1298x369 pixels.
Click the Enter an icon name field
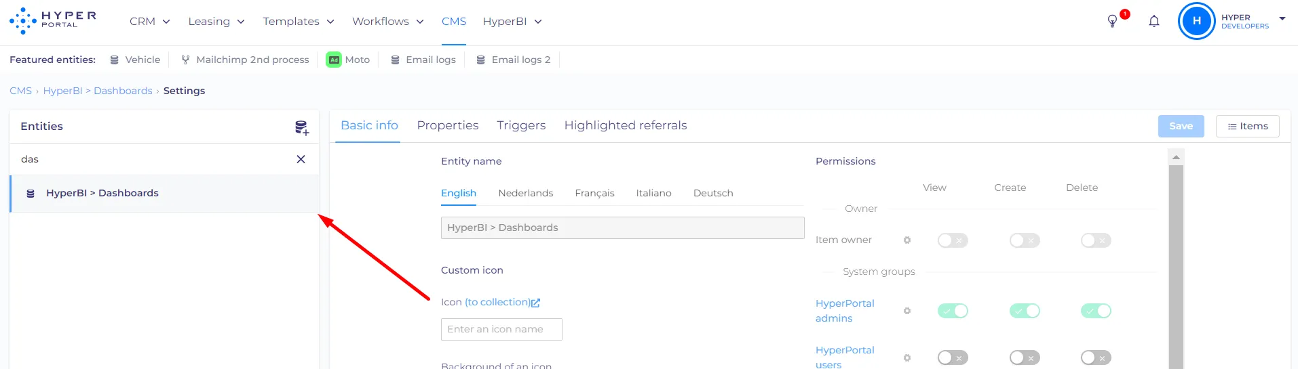pyautogui.click(x=501, y=330)
